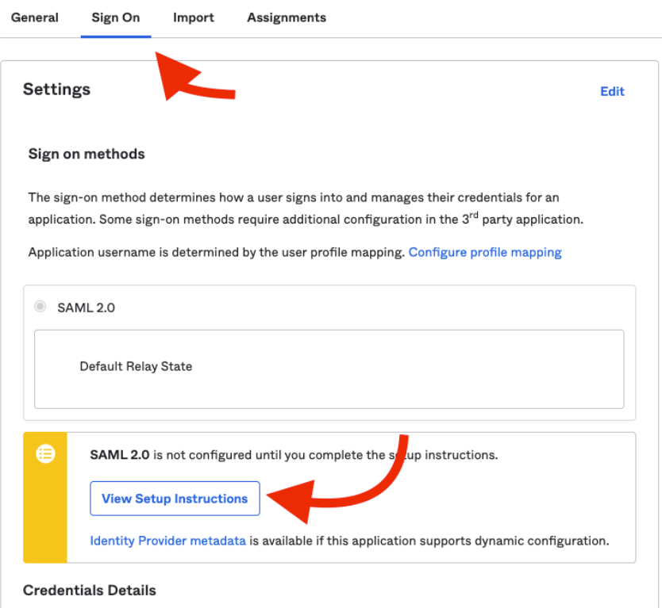662x608 pixels.
Task: Click Edit in the Settings panel
Action: (612, 91)
